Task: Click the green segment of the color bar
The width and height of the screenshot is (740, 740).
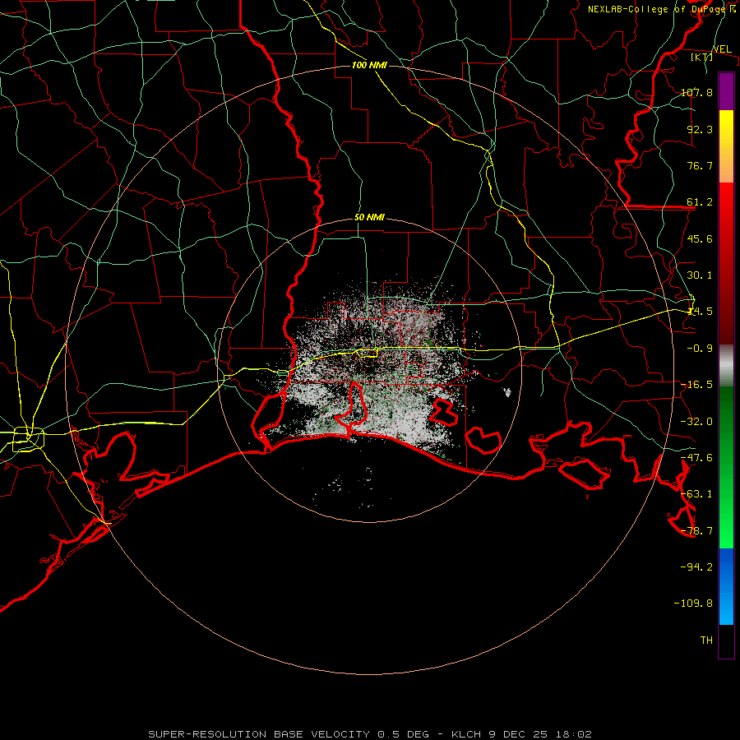Action: coord(726,467)
